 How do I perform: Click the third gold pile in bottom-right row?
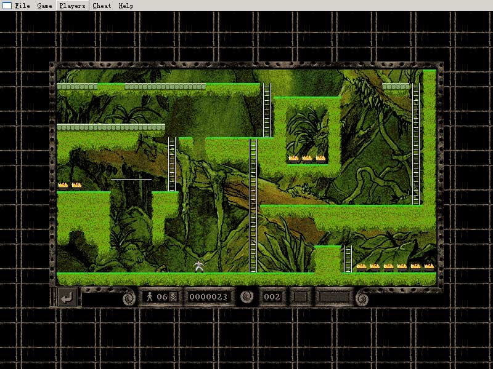point(388,268)
